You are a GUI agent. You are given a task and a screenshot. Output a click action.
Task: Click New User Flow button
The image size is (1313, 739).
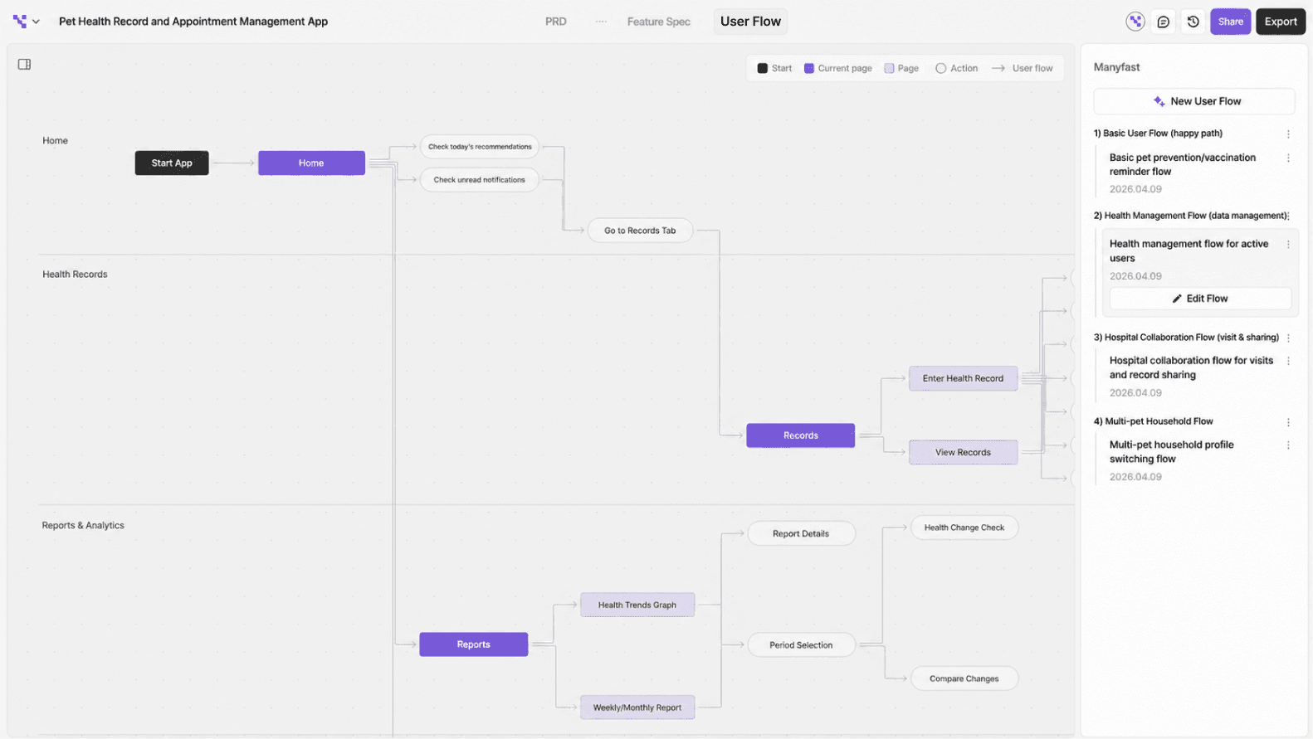(x=1193, y=101)
